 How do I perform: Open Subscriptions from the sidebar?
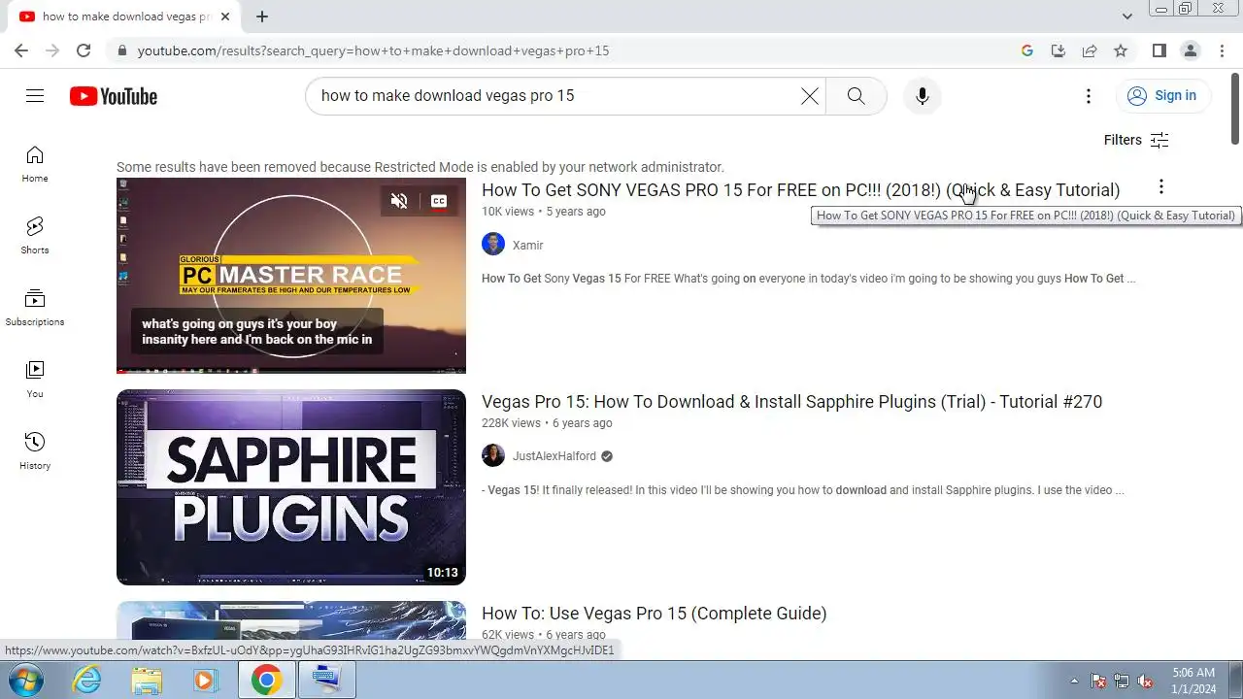tap(35, 308)
